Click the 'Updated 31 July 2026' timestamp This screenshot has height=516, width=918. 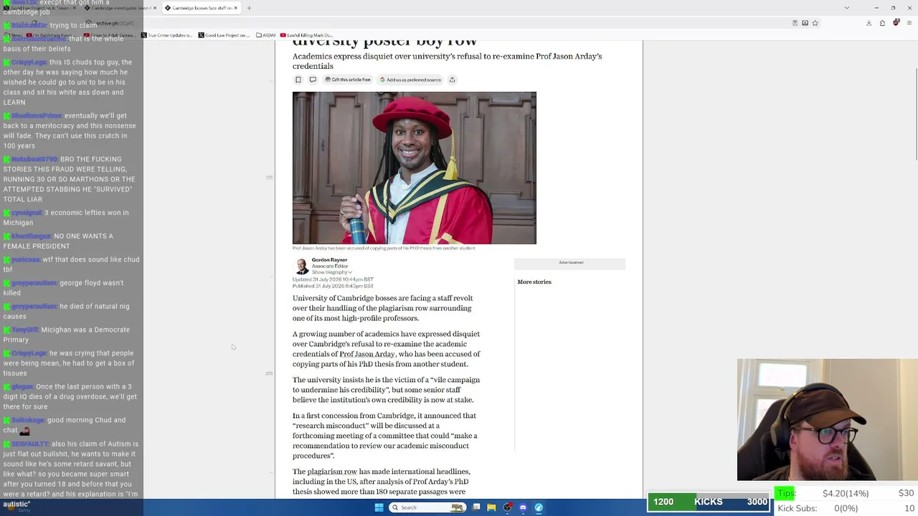pos(333,279)
